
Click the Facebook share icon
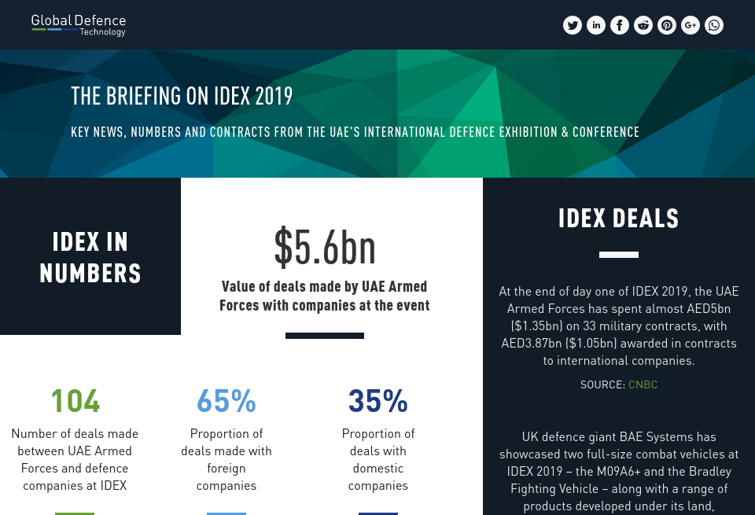point(620,25)
